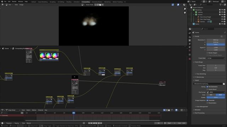Switch to the Compositing workspace tab

tap(85, 2)
